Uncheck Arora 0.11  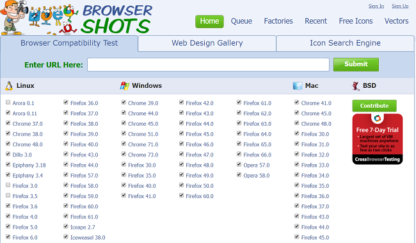click(8, 113)
